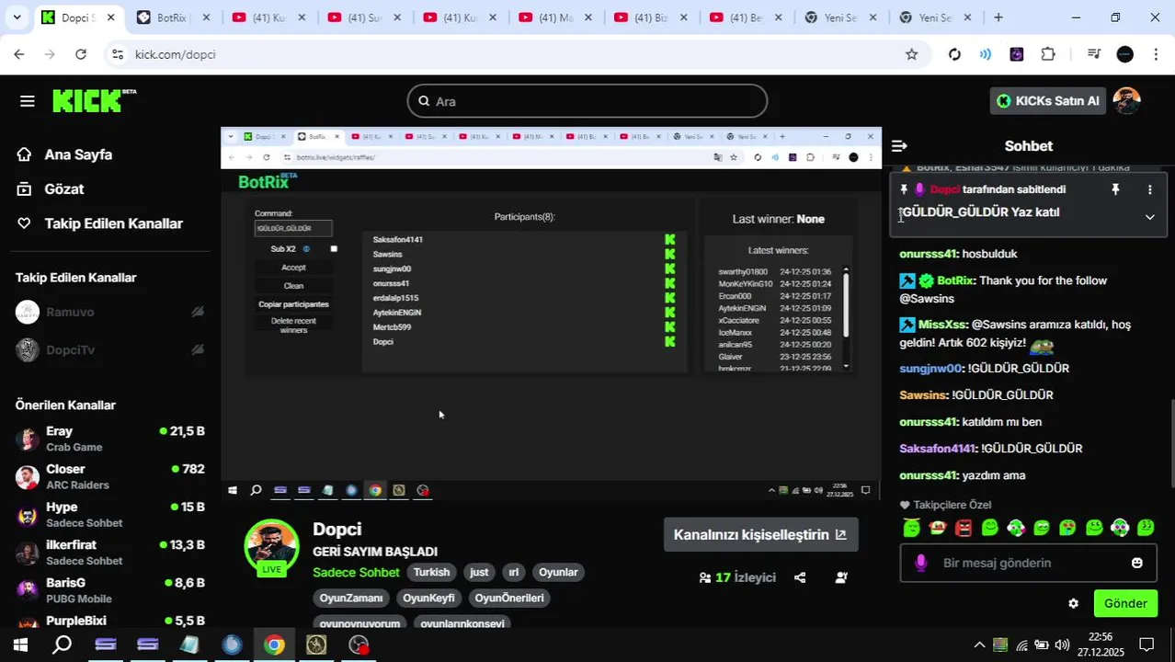Close the BotRix browser tab
Image resolution: width=1175 pixels, height=662 pixels.
pyautogui.click(x=206, y=17)
